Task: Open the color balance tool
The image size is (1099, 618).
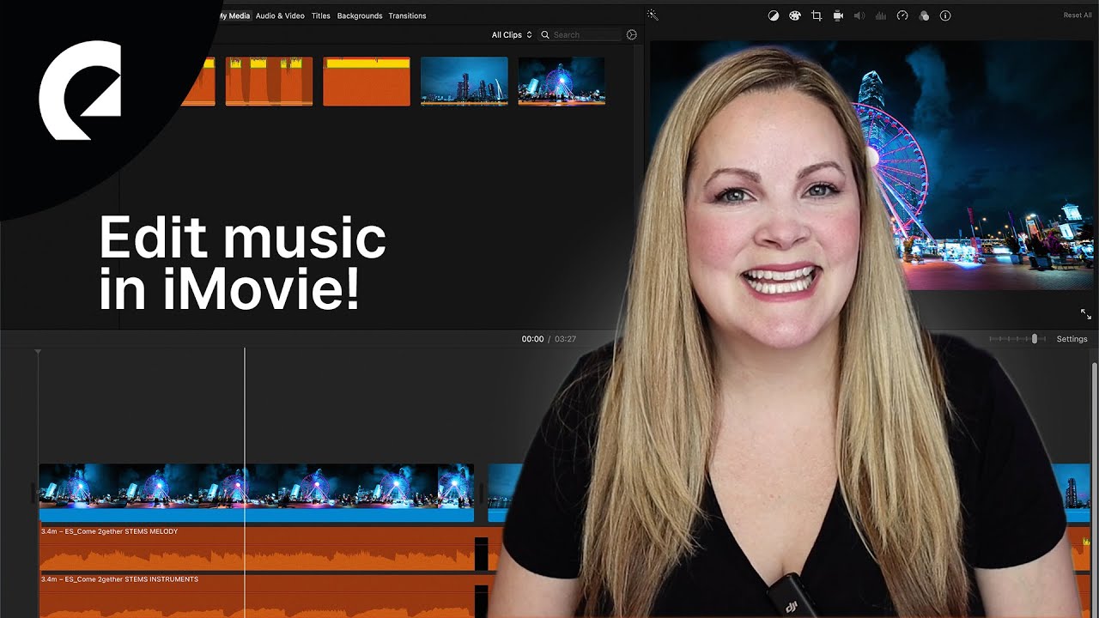Action: coord(774,15)
